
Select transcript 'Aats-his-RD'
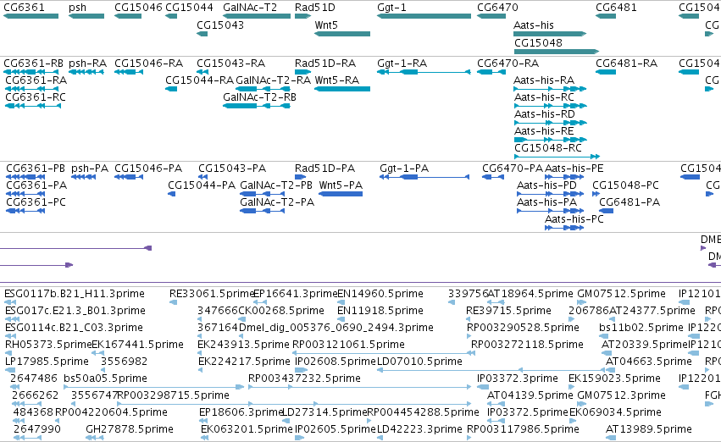pyautogui.click(x=545, y=114)
